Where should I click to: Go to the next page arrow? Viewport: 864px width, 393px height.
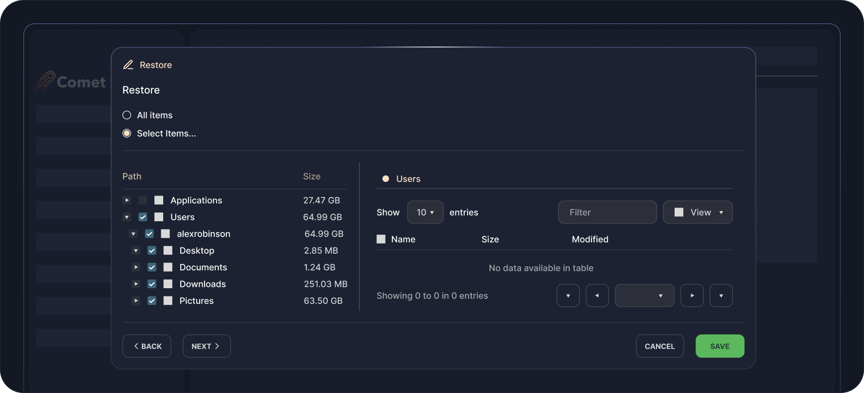tap(692, 295)
